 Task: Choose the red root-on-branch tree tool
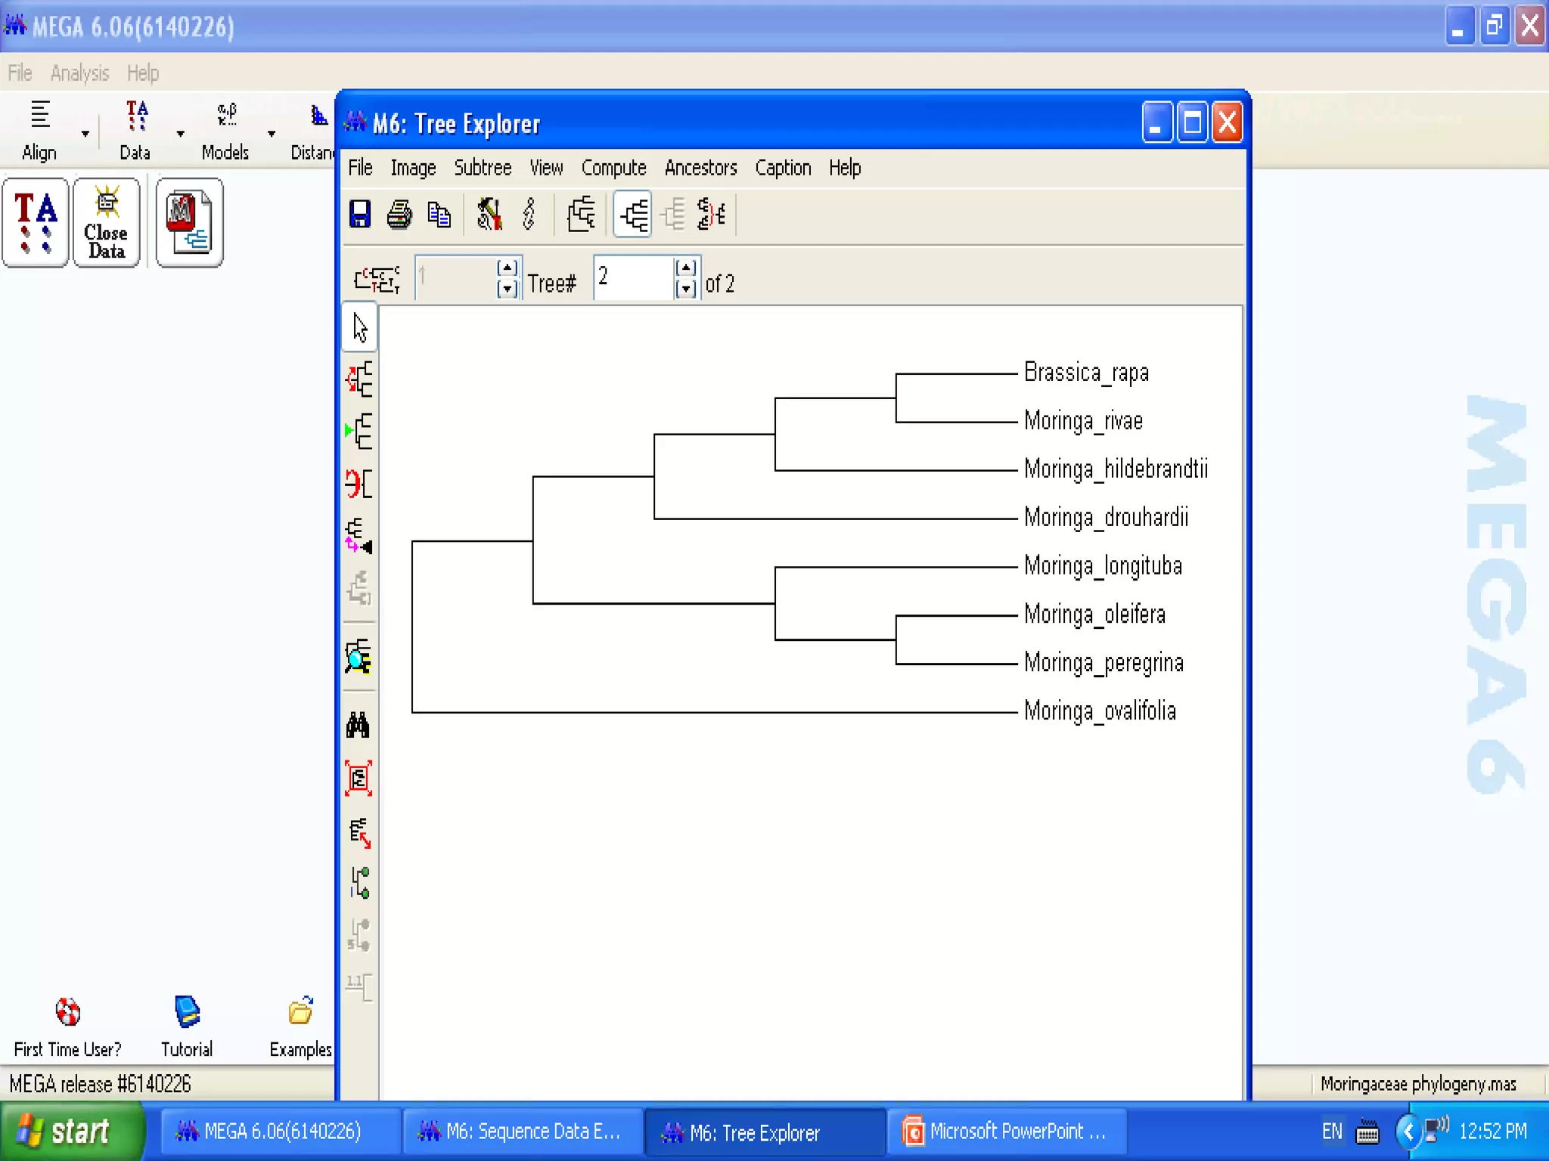360,379
